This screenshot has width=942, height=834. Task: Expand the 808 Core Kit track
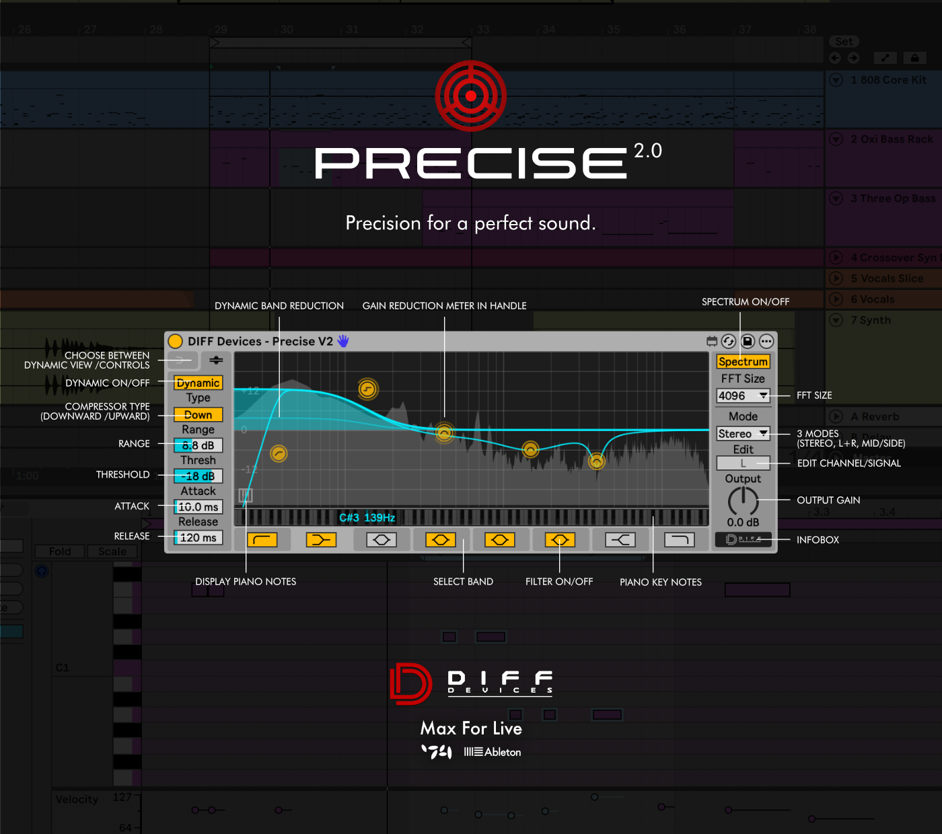point(836,80)
